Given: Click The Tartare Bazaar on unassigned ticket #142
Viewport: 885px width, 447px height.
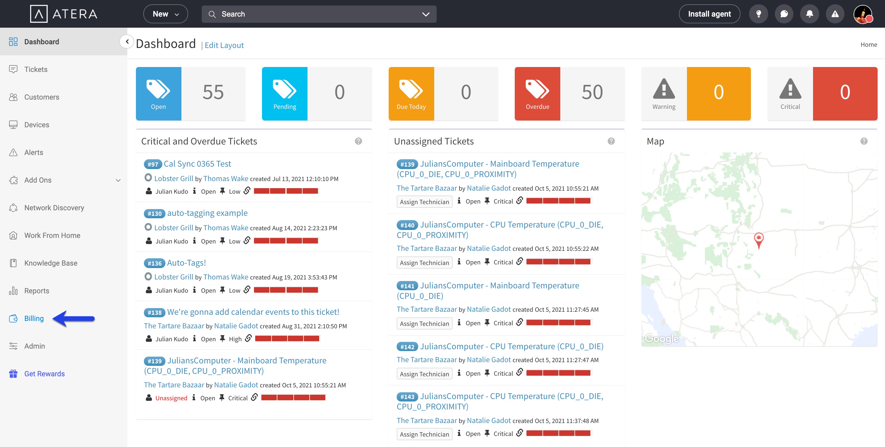Looking at the screenshot, I should tap(427, 360).
